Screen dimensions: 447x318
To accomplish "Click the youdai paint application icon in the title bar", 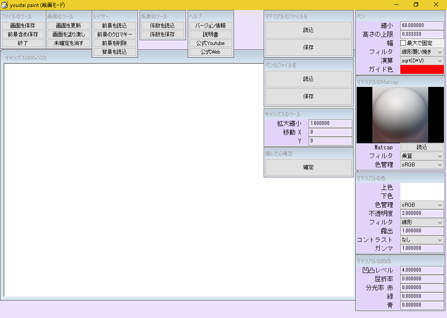I will coord(4,5).
